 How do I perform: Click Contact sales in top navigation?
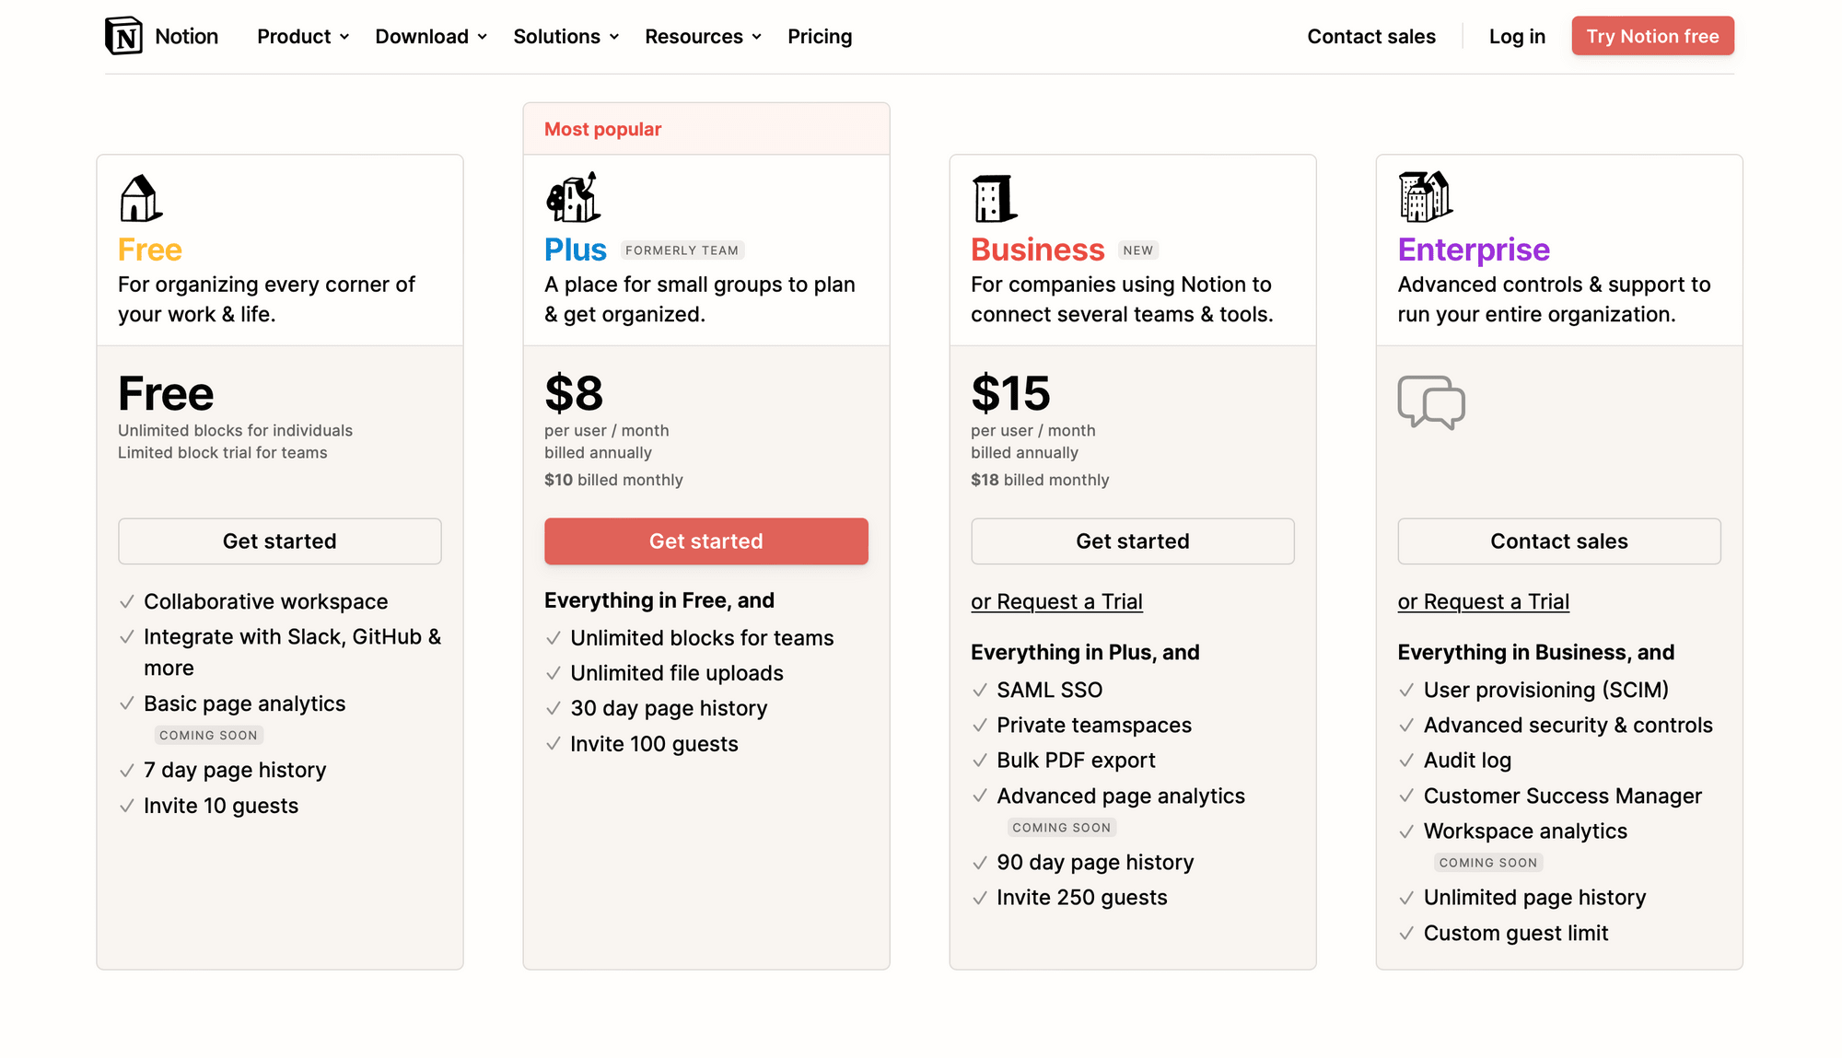1370,37
